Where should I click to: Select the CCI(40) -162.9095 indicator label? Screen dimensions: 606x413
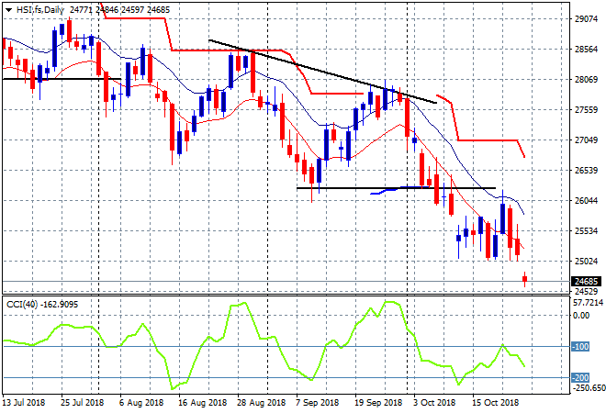42,305
